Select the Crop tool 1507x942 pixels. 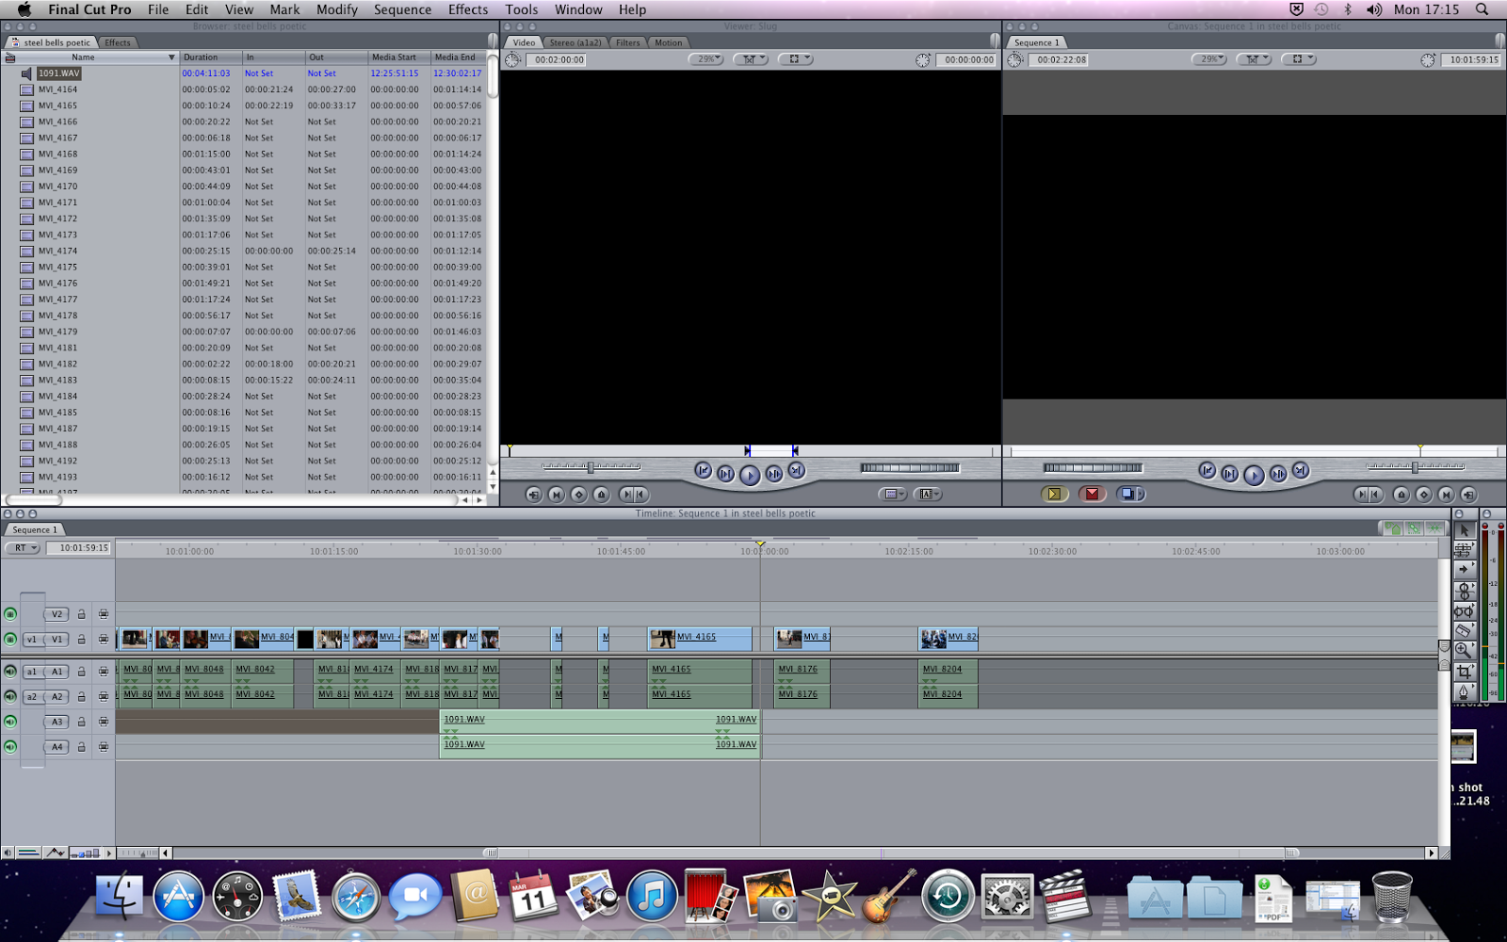click(1464, 672)
